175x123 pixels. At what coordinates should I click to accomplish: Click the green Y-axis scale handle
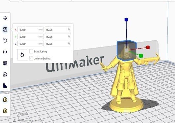coord(141,56)
